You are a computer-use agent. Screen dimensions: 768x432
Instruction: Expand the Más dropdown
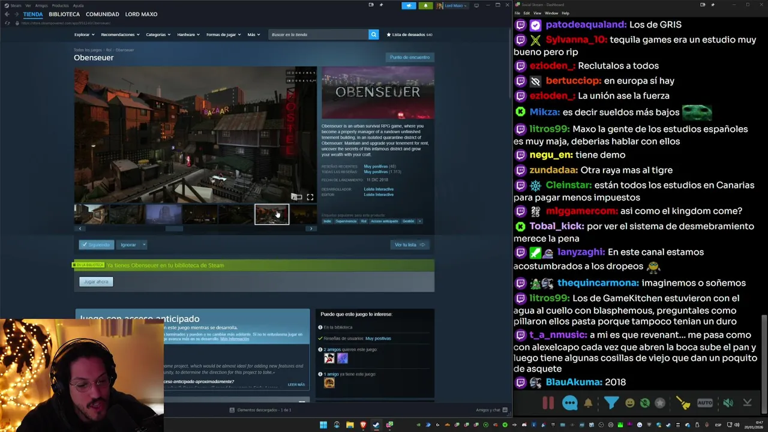[253, 35]
